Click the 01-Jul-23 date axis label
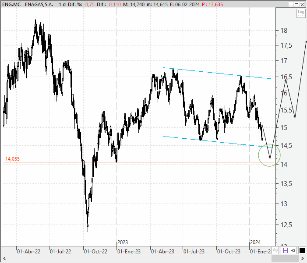The height and width of the screenshot is (263, 307). coord(194,252)
